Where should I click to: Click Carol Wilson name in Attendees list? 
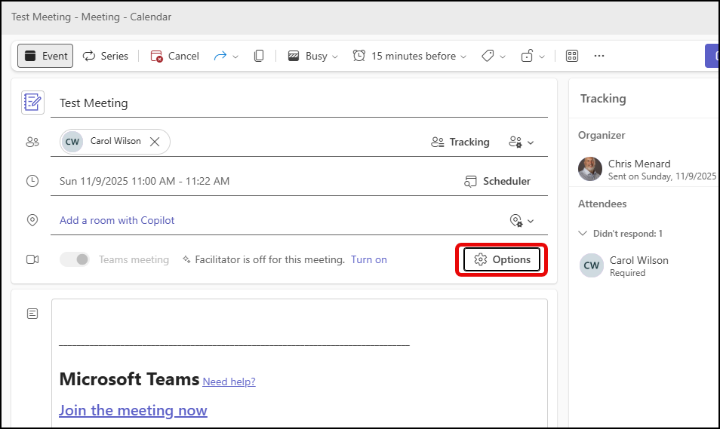tap(638, 260)
